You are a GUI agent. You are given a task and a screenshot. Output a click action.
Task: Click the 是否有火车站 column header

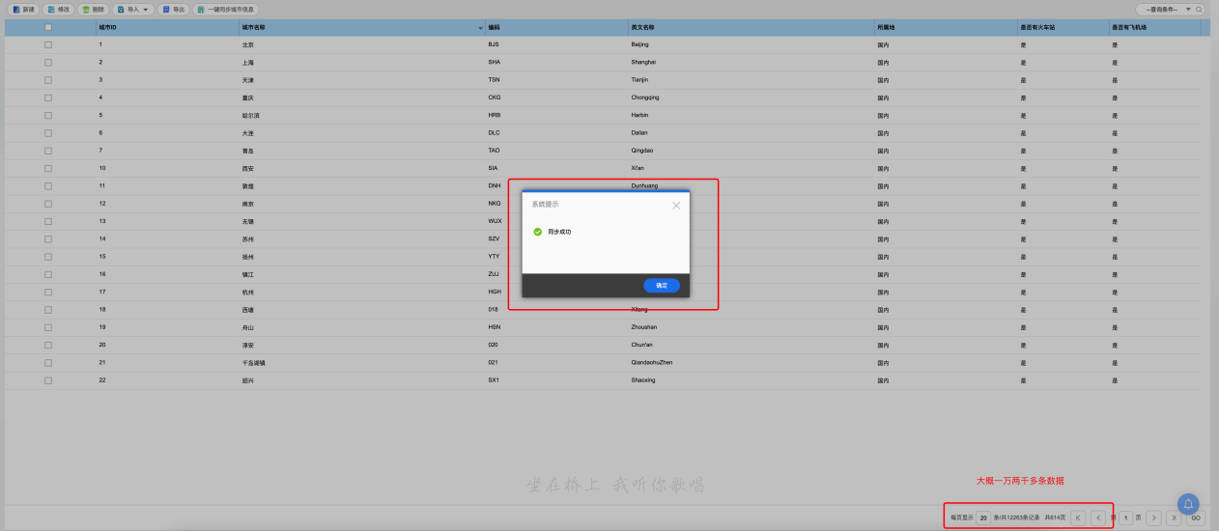(1037, 27)
